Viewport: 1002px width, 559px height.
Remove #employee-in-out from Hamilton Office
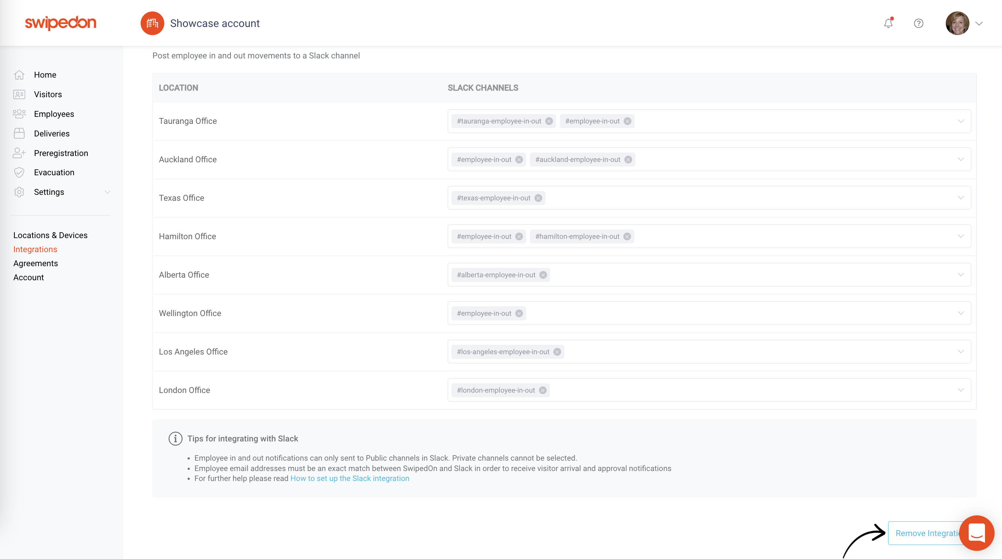tap(519, 237)
